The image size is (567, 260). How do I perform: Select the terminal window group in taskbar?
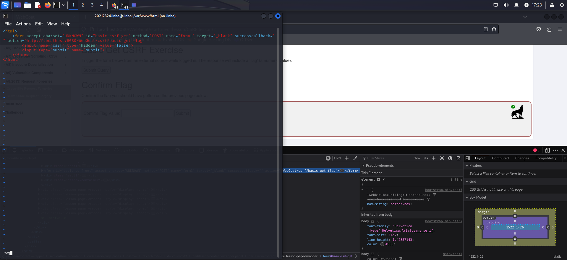tap(124, 5)
